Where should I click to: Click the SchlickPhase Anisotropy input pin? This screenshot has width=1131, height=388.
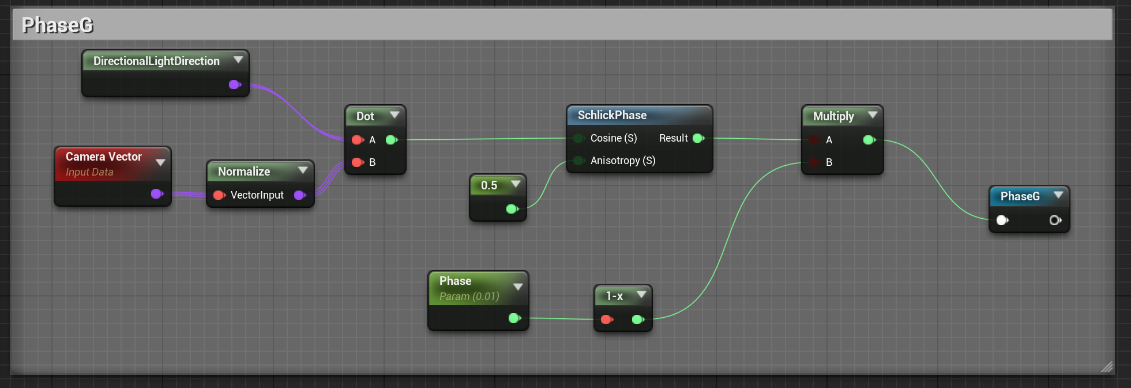(578, 161)
